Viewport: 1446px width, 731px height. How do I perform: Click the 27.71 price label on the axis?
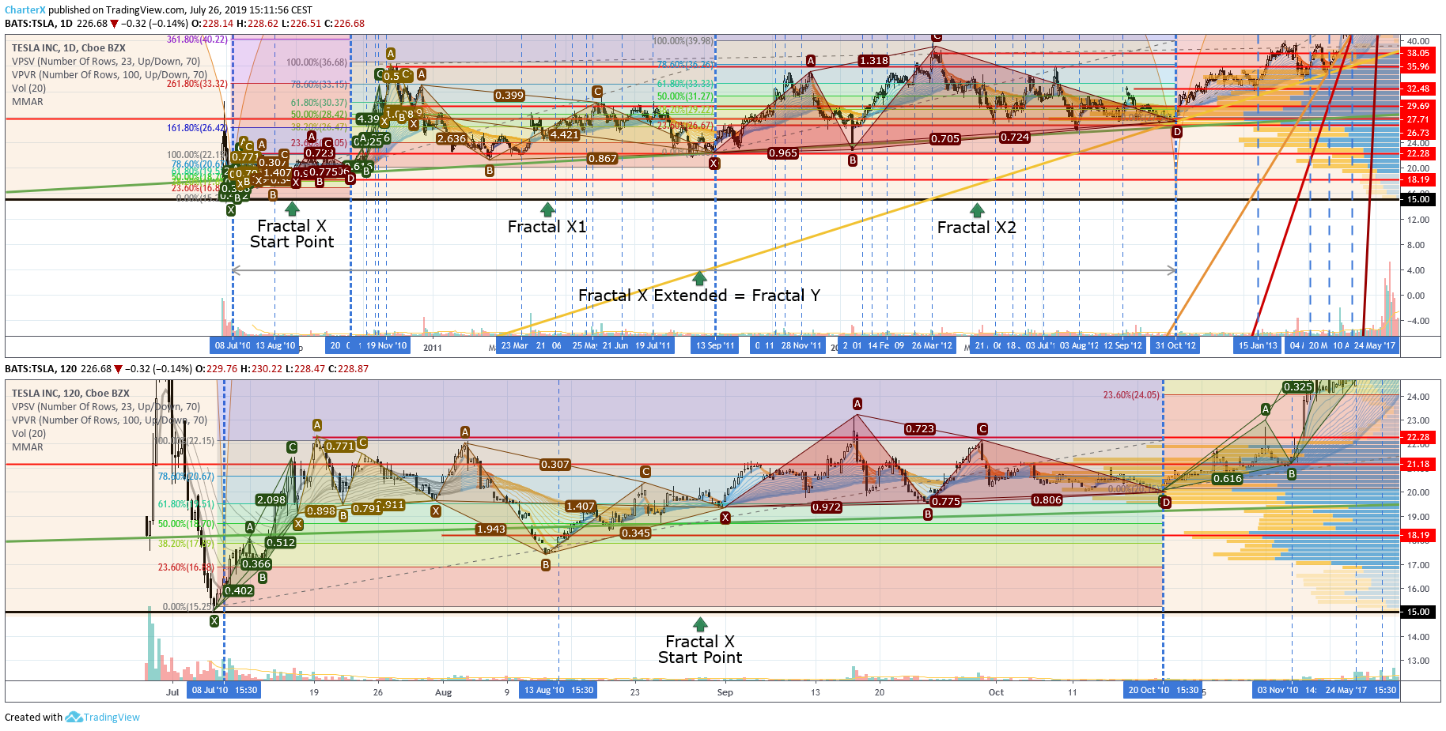(x=1418, y=119)
